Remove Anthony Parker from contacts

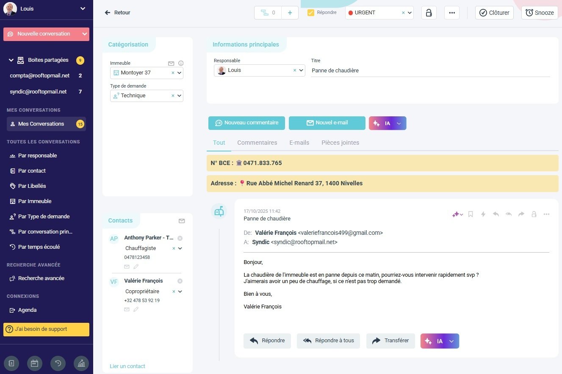click(180, 238)
